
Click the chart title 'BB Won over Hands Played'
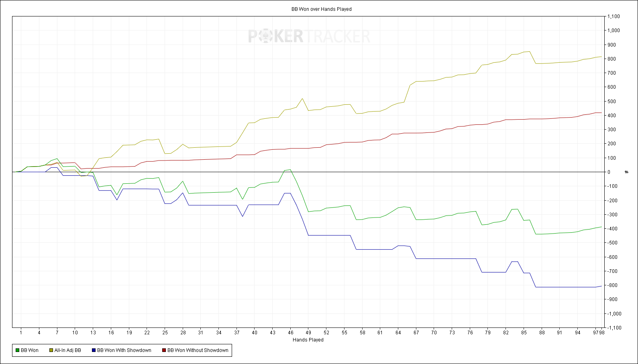(322, 9)
